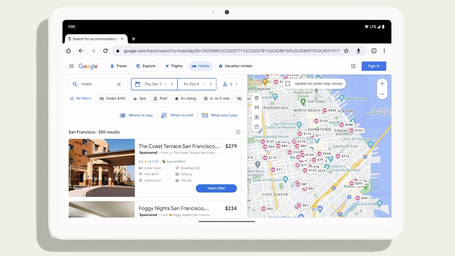The width and height of the screenshot is (455, 256).
Task: Move check-in date back one day
Action: (166, 84)
